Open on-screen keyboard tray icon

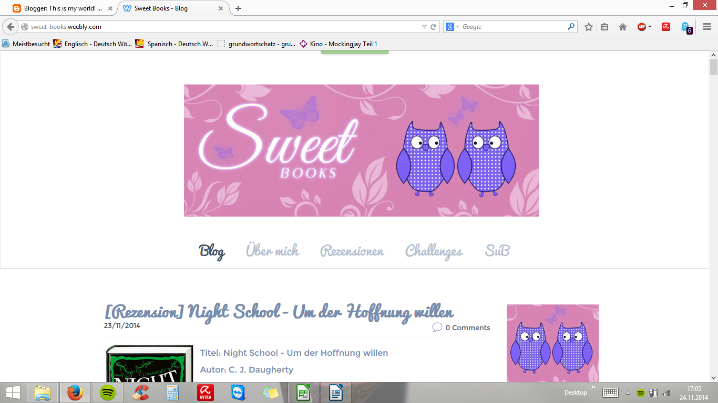point(610,393)
